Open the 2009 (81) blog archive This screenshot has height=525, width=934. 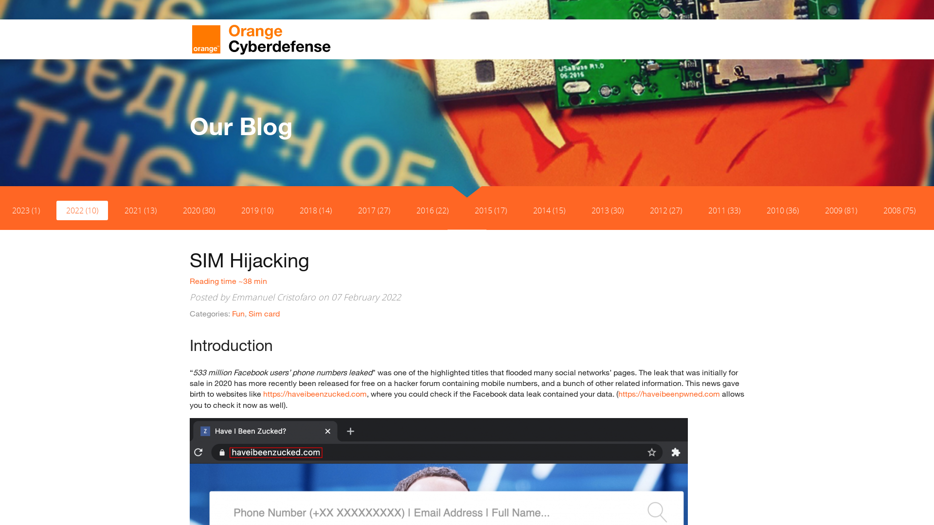(841, 210)
